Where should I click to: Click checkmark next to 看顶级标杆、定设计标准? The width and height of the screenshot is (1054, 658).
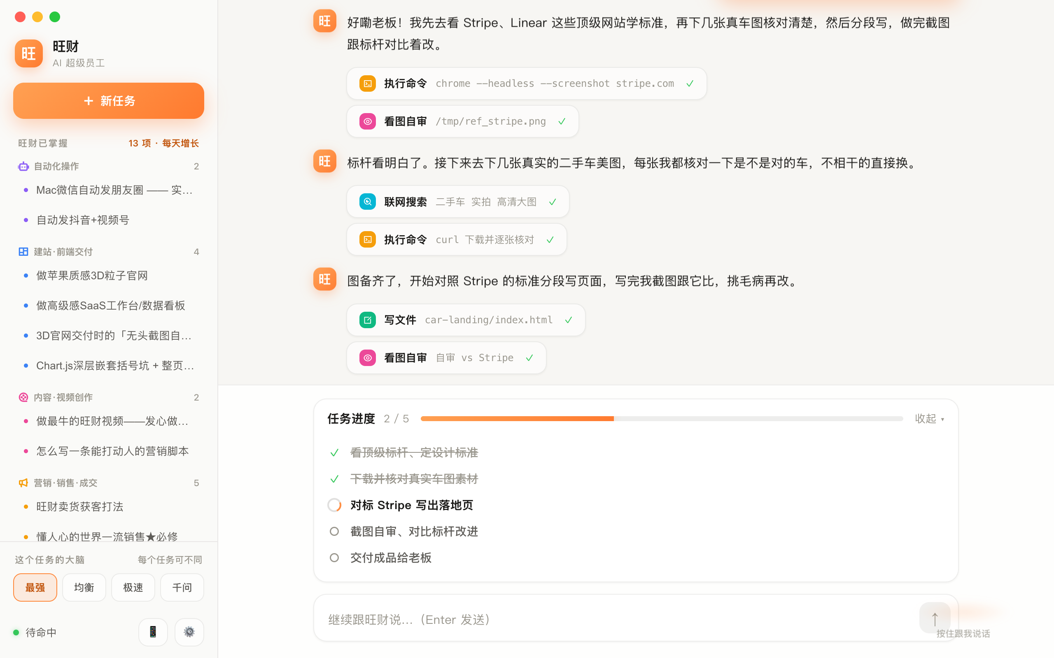click(x=334, y=453)
